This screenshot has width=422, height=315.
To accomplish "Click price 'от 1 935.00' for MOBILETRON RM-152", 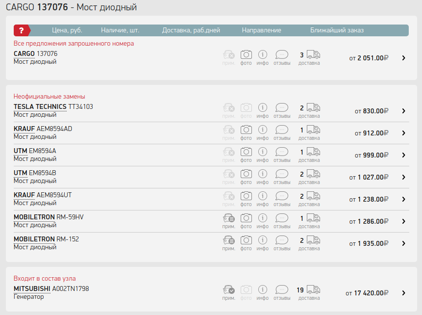I will tap(369, 243).
